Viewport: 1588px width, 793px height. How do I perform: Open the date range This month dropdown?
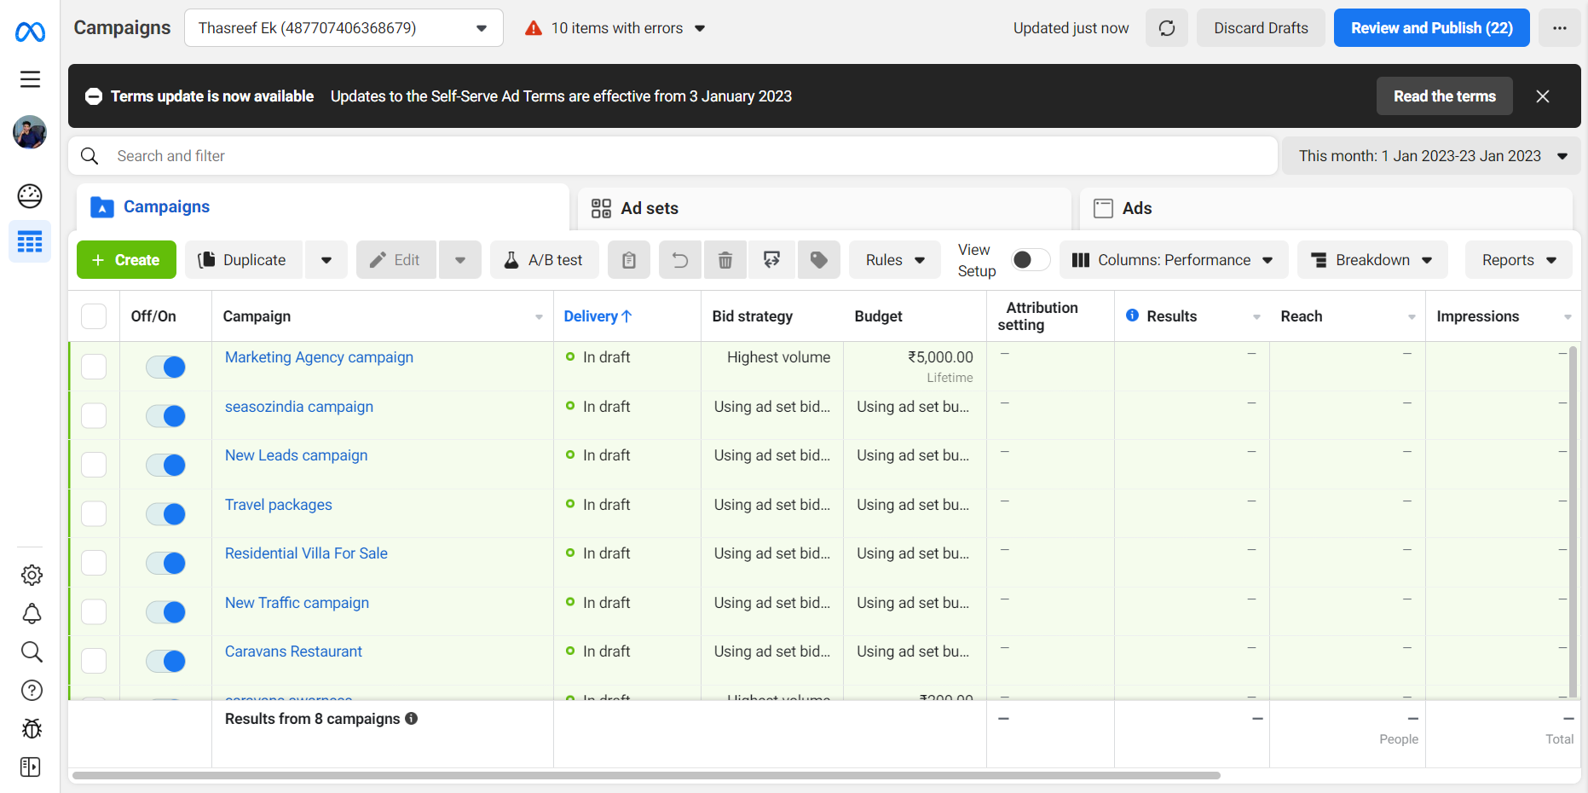1431,156
